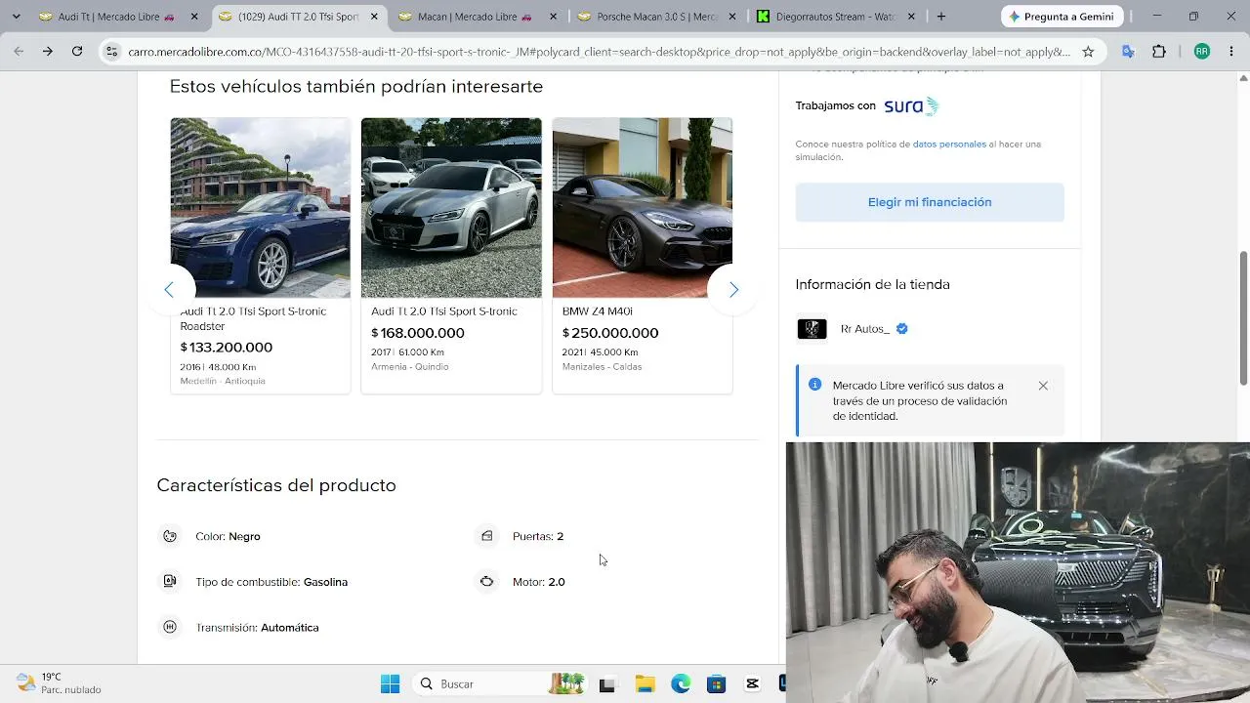Show previous vehicles in the carousel

click(169, 289)
